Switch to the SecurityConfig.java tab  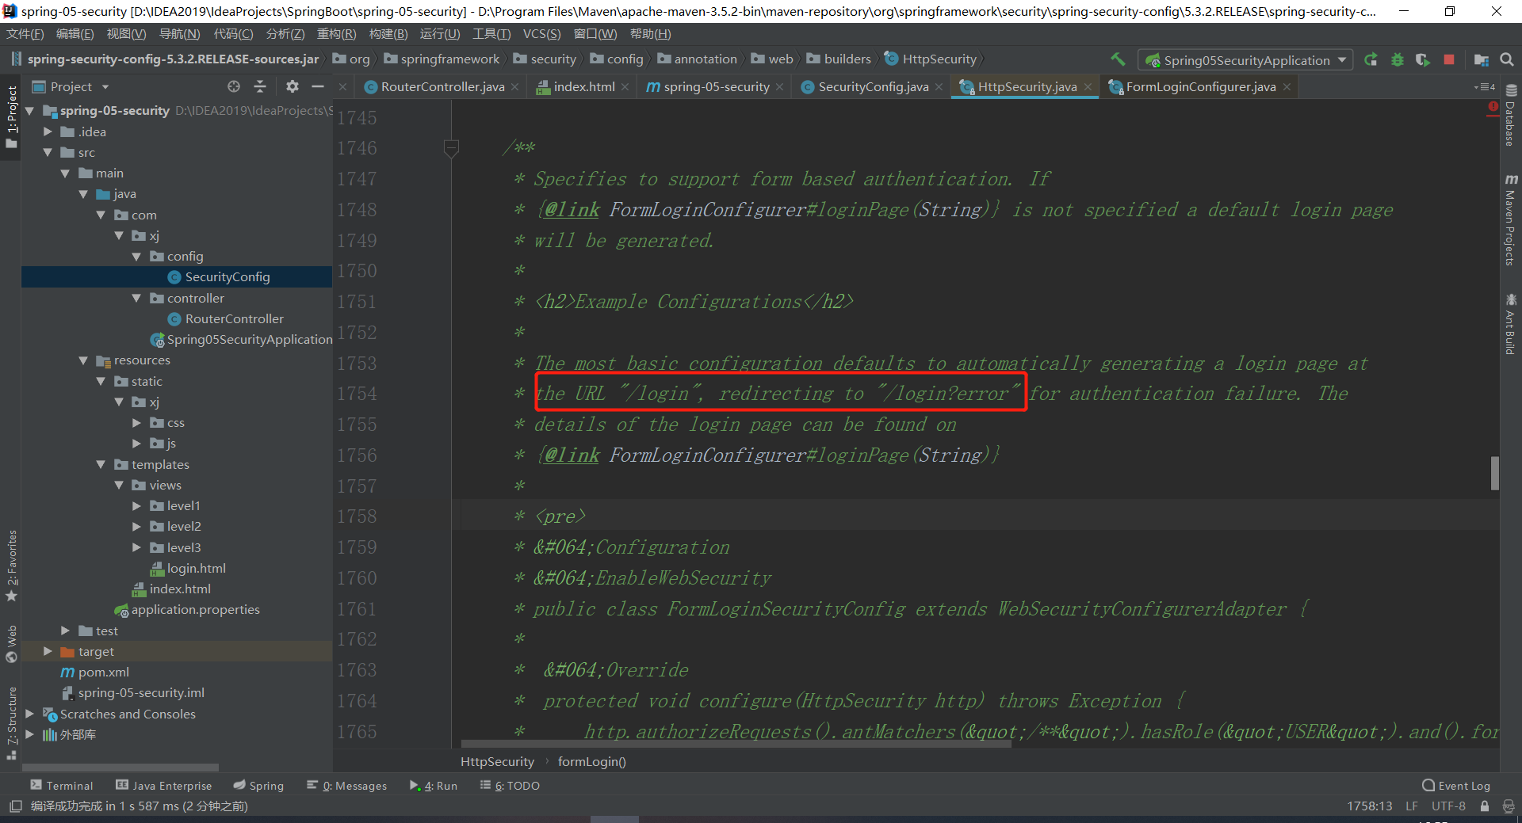coord(872,87)
